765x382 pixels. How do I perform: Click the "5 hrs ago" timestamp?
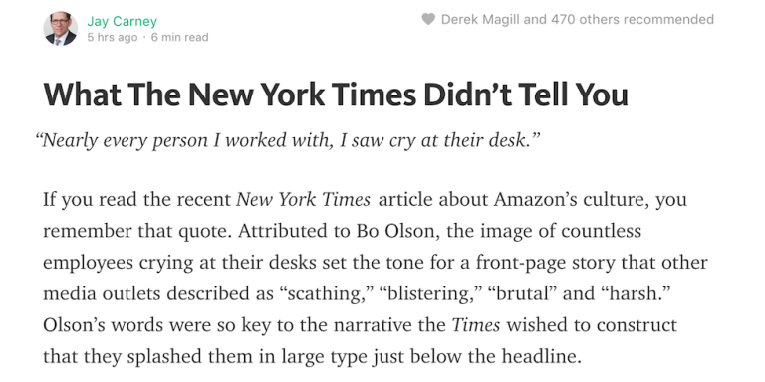(113, 38)
